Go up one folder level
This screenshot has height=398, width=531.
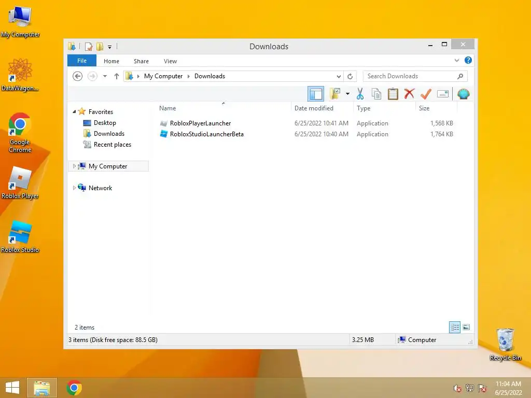(x=117, y=76)
